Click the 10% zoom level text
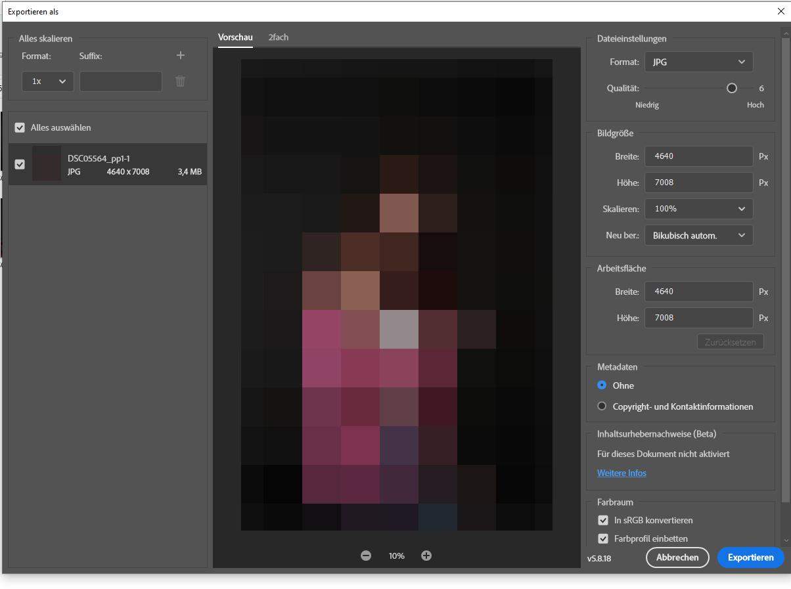 point(396,556)
